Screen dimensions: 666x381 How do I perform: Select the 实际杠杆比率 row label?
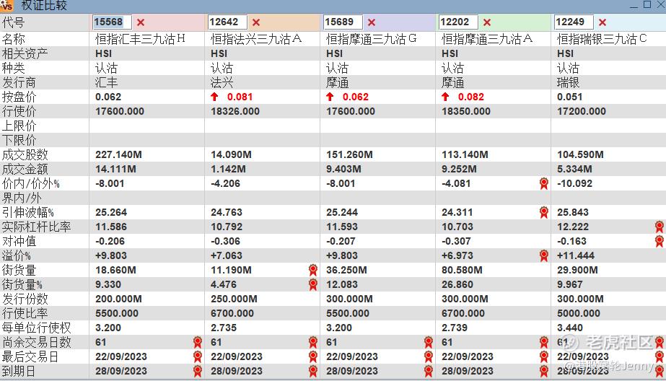37,227
